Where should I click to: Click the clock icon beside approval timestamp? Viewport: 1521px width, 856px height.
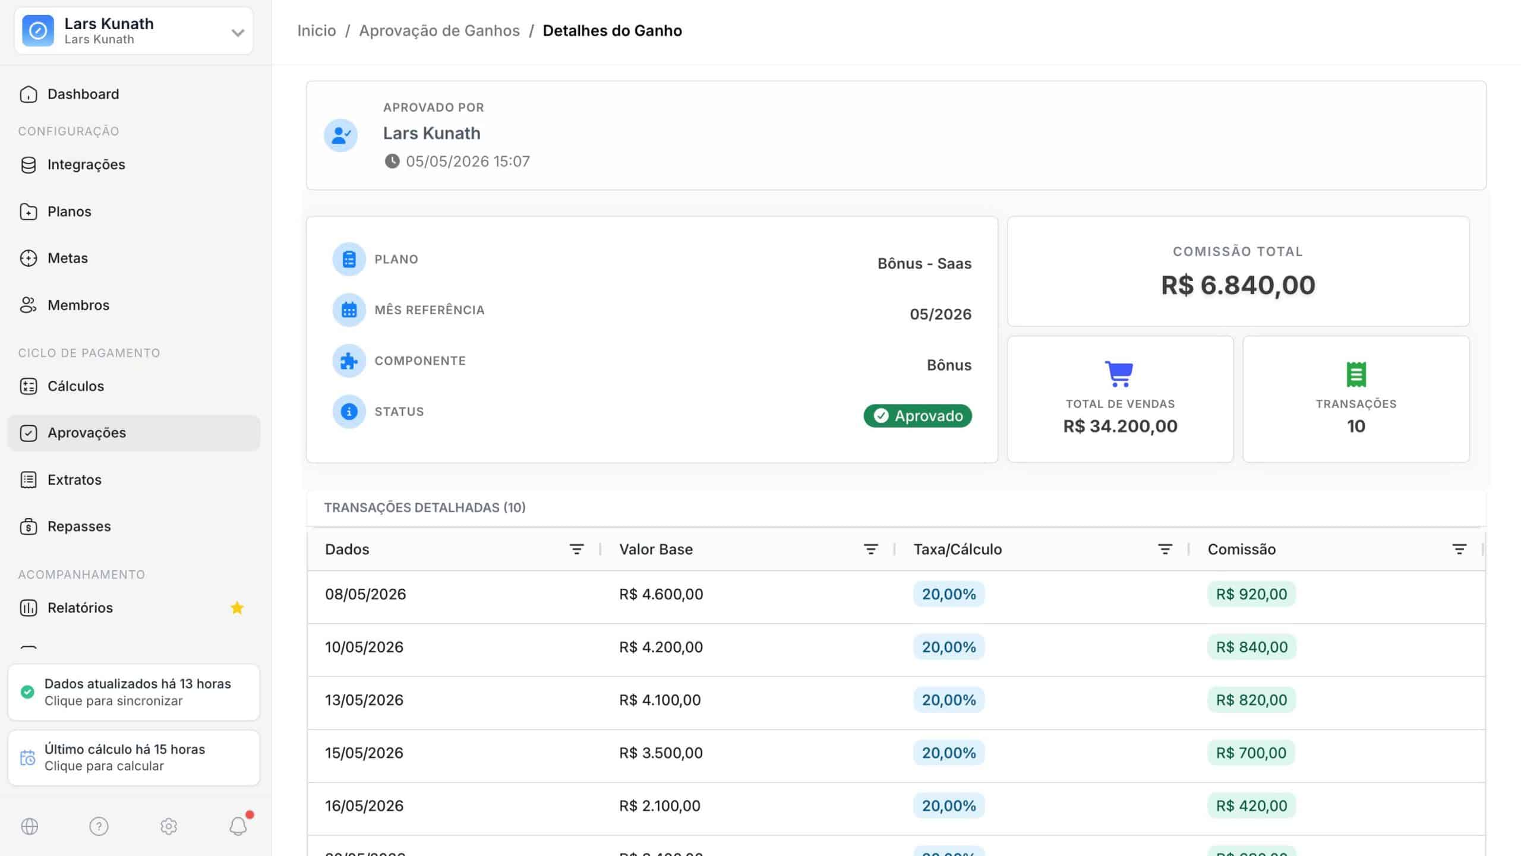[x=392, y=161]
